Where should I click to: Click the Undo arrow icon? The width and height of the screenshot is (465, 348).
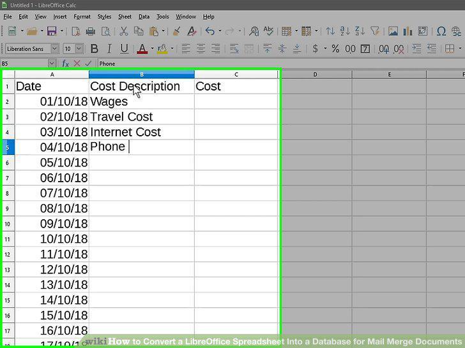(210, 31)
